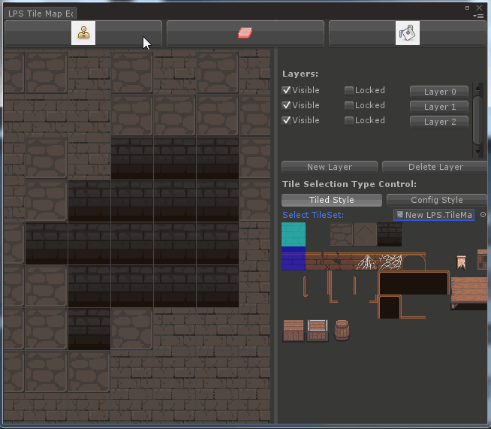Toggle Layer 1 Visible checkbox
This screenshot has width=491, height=429.
[286, 106]
